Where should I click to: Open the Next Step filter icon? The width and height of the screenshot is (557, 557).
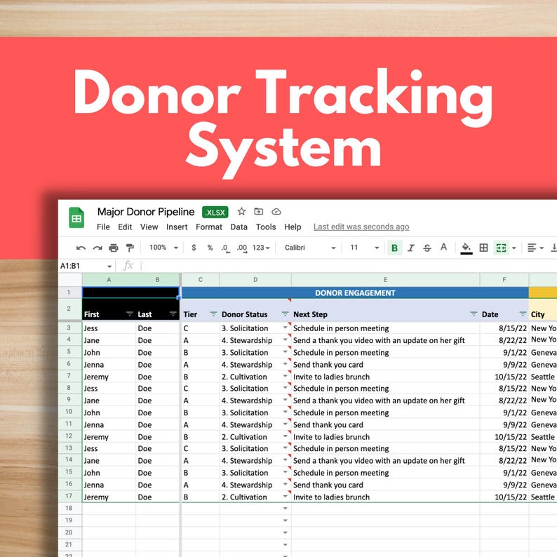pos(474,314)
